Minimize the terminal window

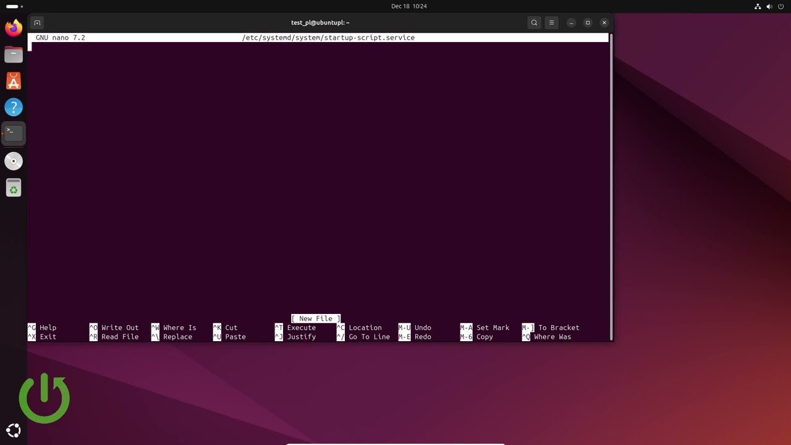572,23
